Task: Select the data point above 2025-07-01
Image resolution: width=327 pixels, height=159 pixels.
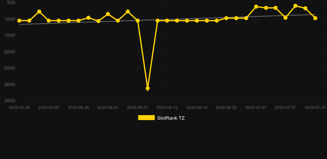Action: click(x=256, y=7)
